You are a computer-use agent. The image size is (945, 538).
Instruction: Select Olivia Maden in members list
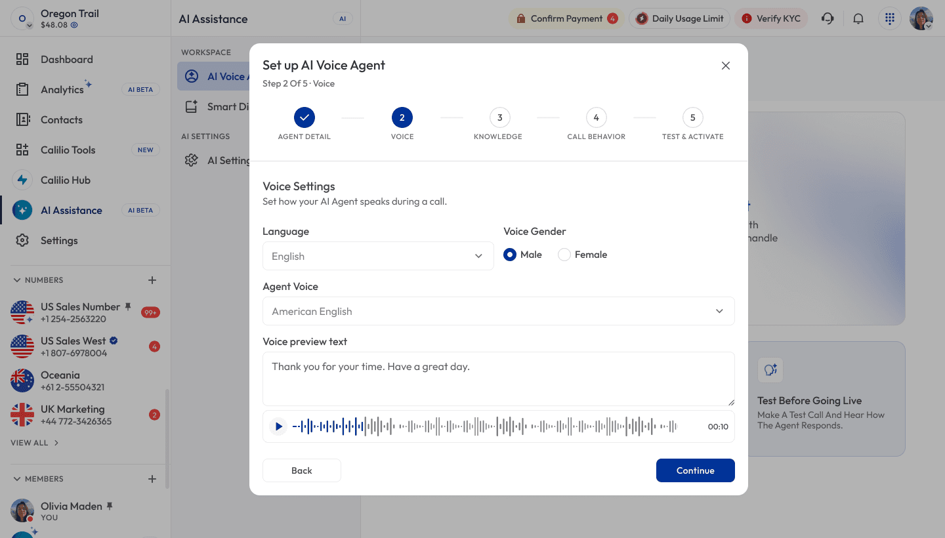pyautogui.click(x=85, y=511)
